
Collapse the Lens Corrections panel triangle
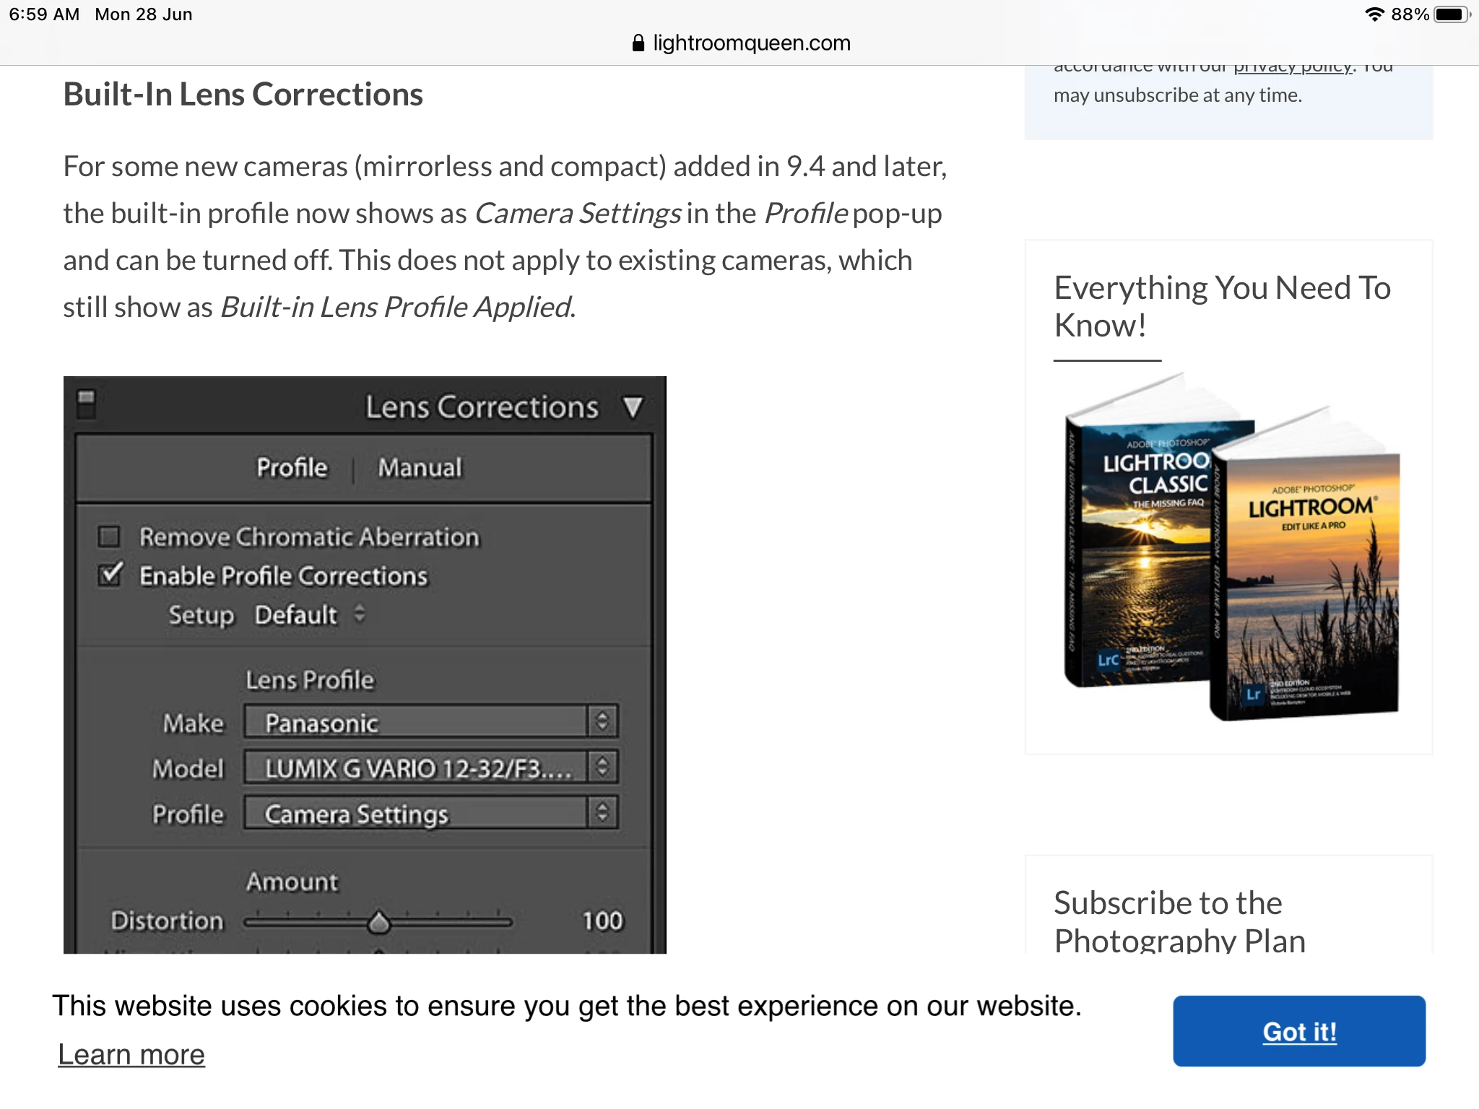(633, 407)
